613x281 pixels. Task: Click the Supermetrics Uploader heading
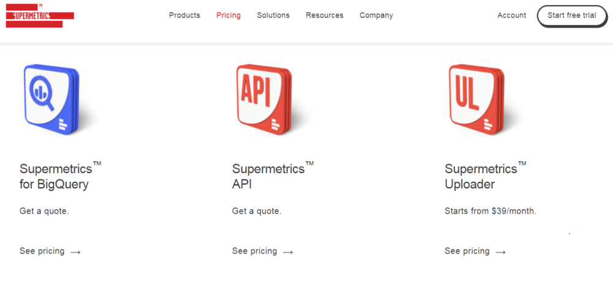[x=485, y=176]
